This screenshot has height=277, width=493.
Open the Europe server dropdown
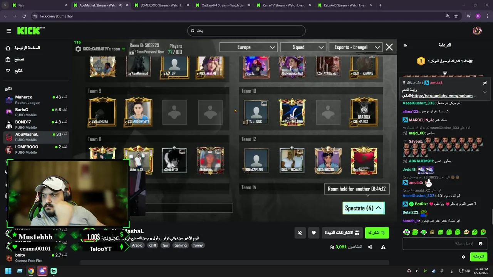click(248, 47)
